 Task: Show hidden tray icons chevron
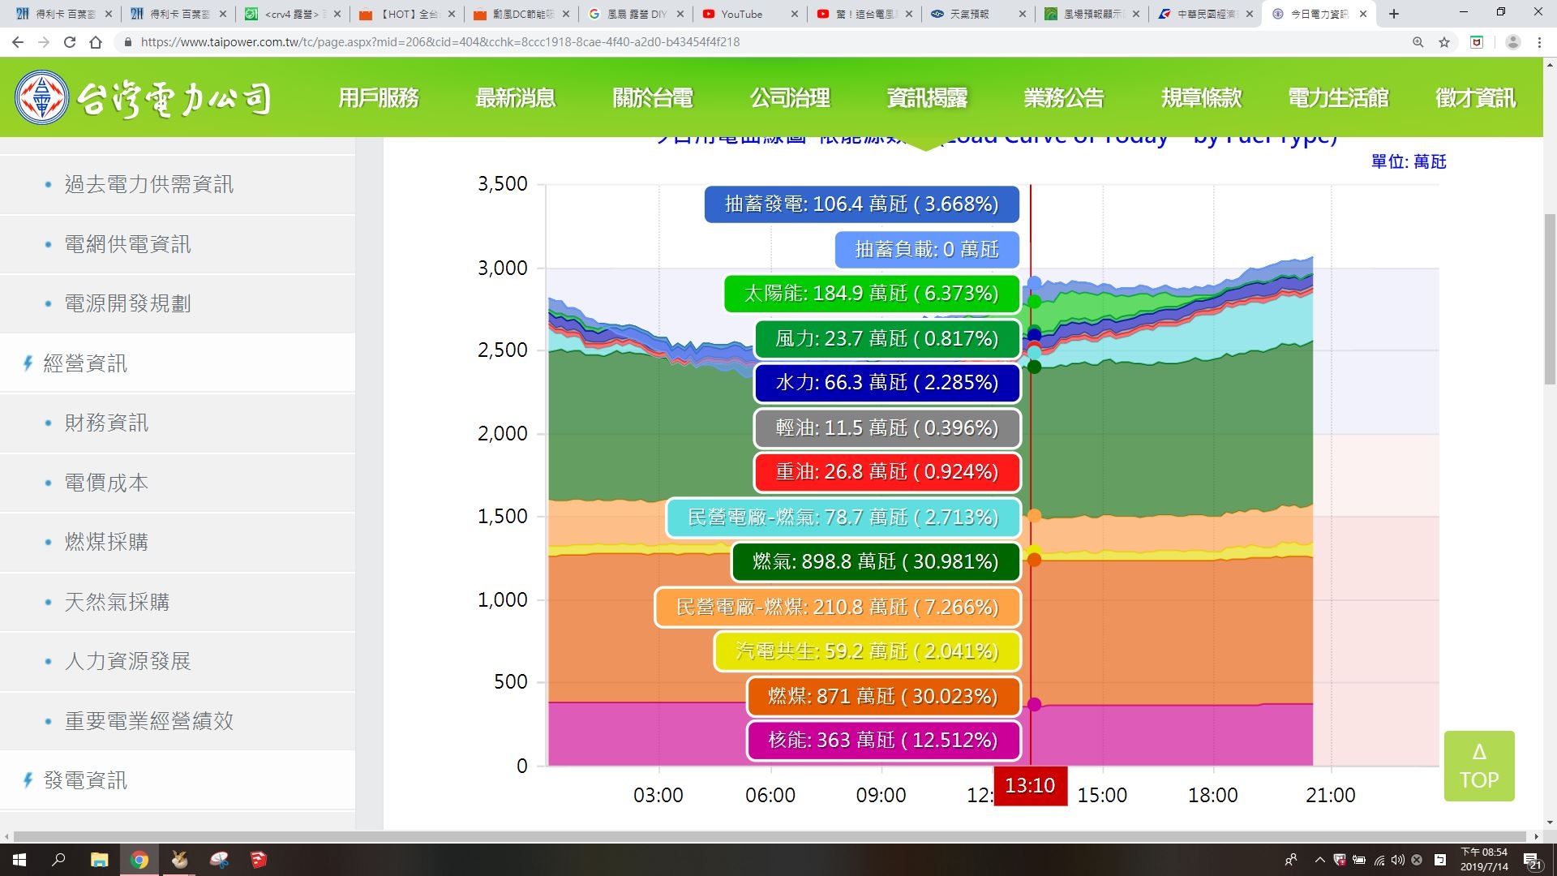tap(1319, 860)
